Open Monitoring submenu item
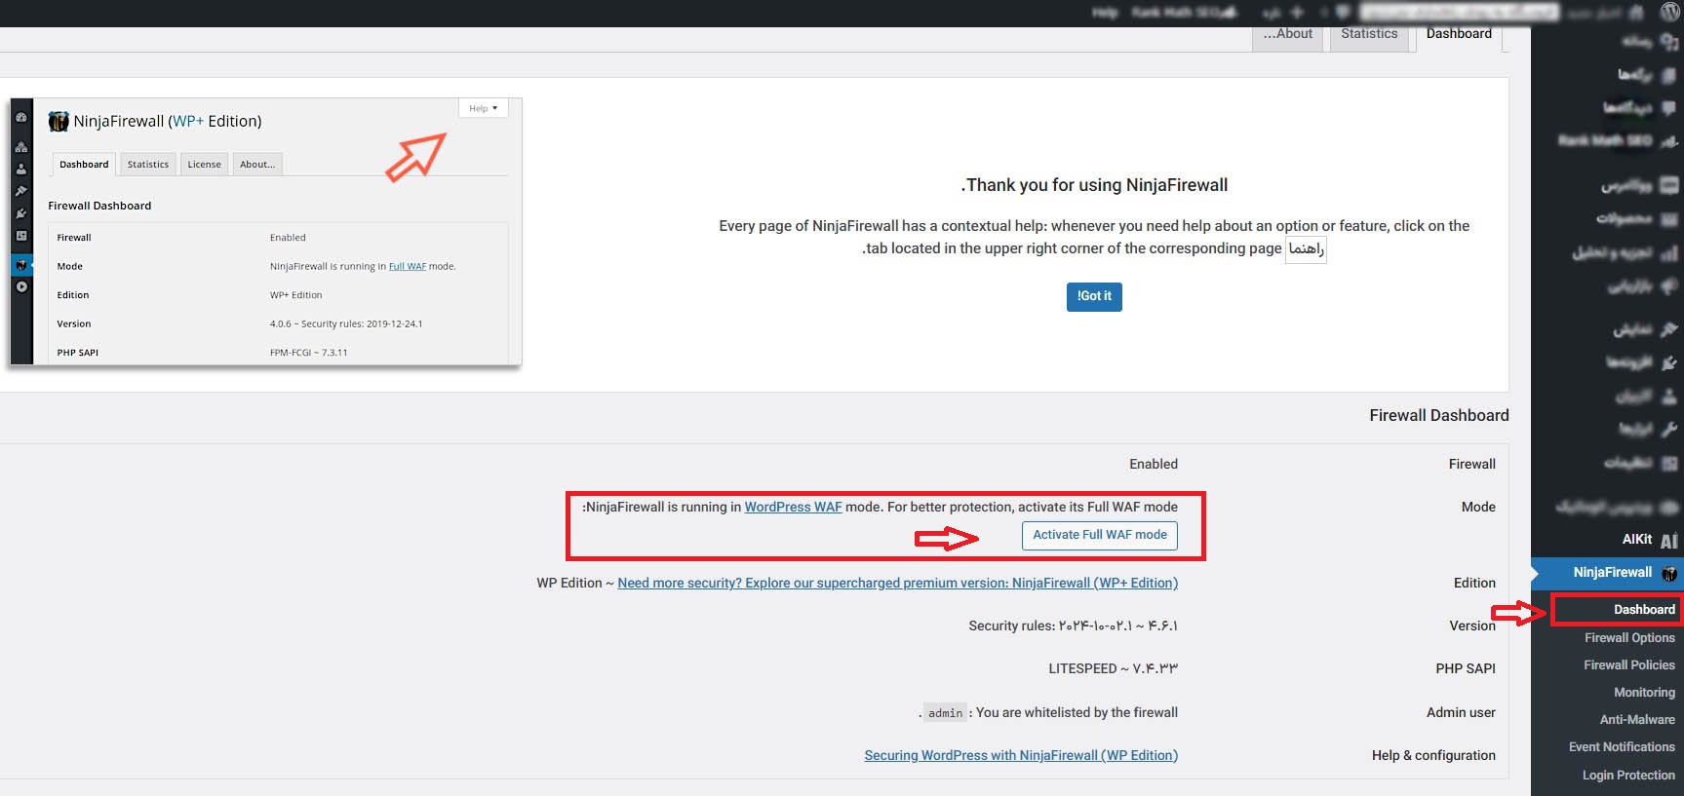The width and height of the screenshot is (1684, 796). (x=1644, y=693)
